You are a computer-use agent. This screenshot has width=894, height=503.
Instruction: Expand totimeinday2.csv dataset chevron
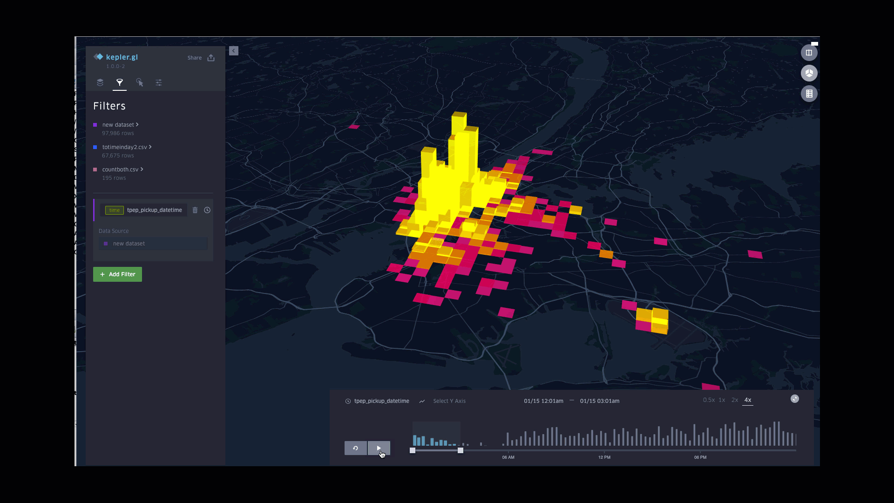(x=150, y=147)
